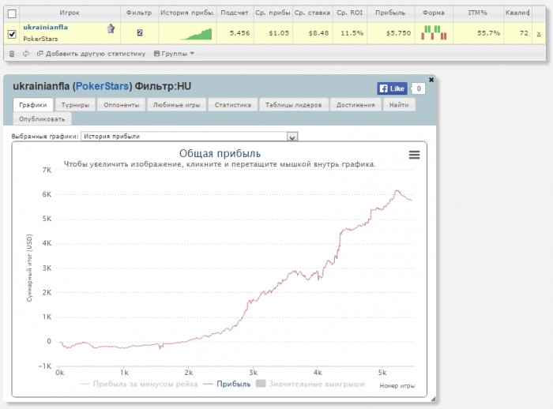Screen dimensions: 553x409
Task: Toggle the header select-all checkbox
Action: point(12,13)
